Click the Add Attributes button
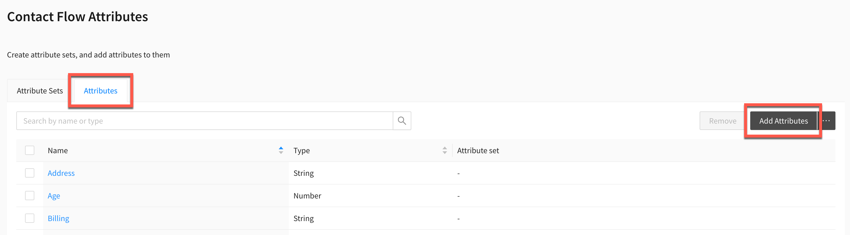850x235 pixels. tap(783, 121)
